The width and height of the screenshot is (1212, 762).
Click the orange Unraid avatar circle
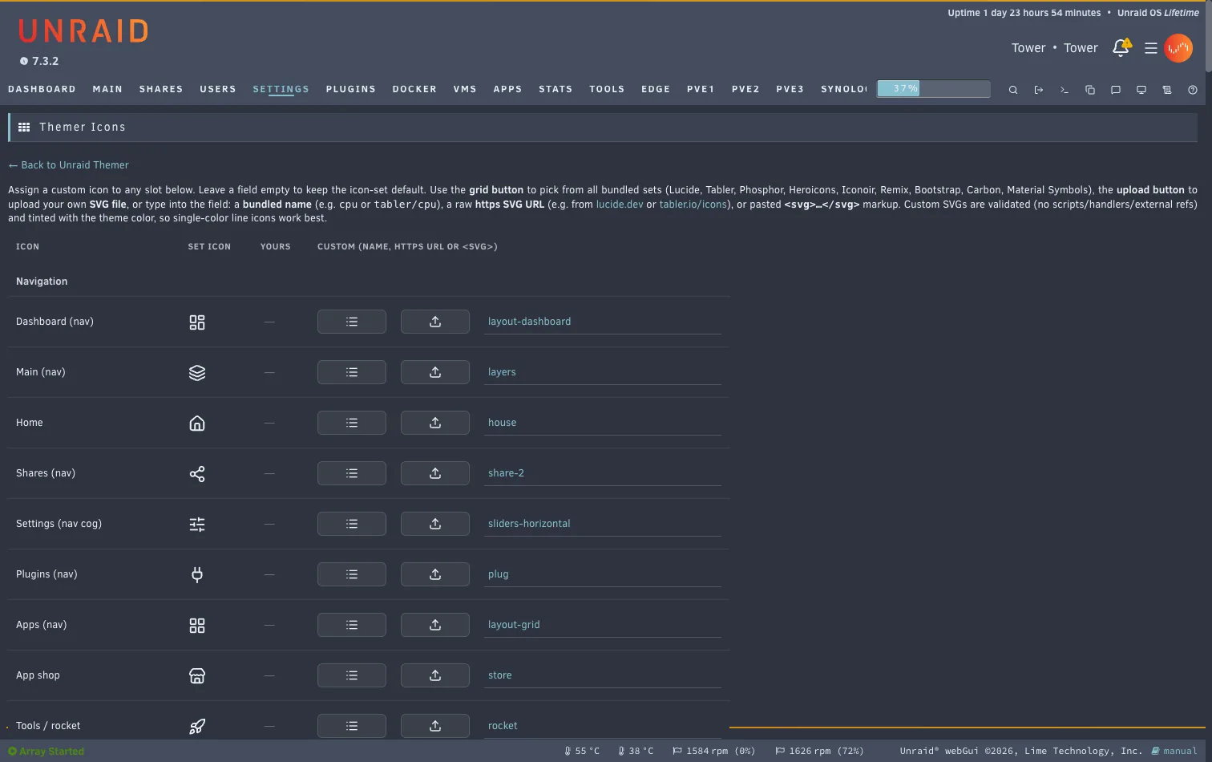point(1178,48)
